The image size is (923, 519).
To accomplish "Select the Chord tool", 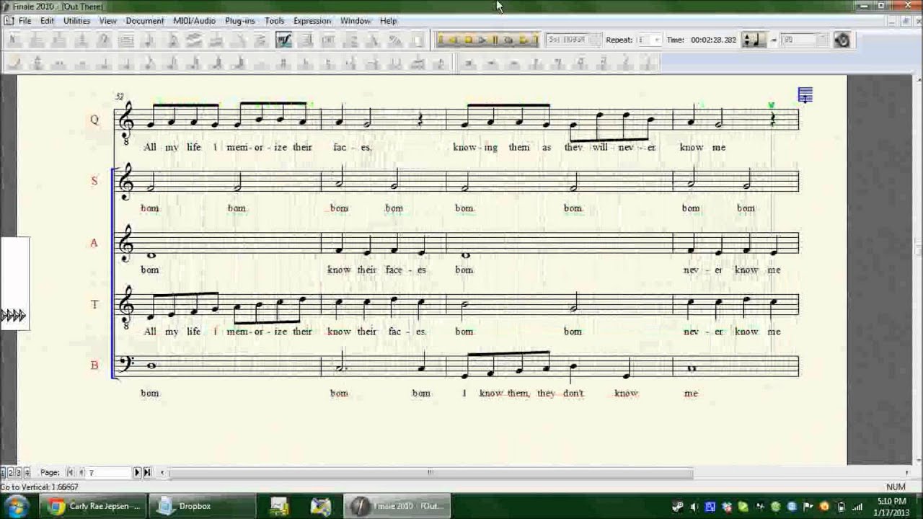I will (x=328, y=40).
